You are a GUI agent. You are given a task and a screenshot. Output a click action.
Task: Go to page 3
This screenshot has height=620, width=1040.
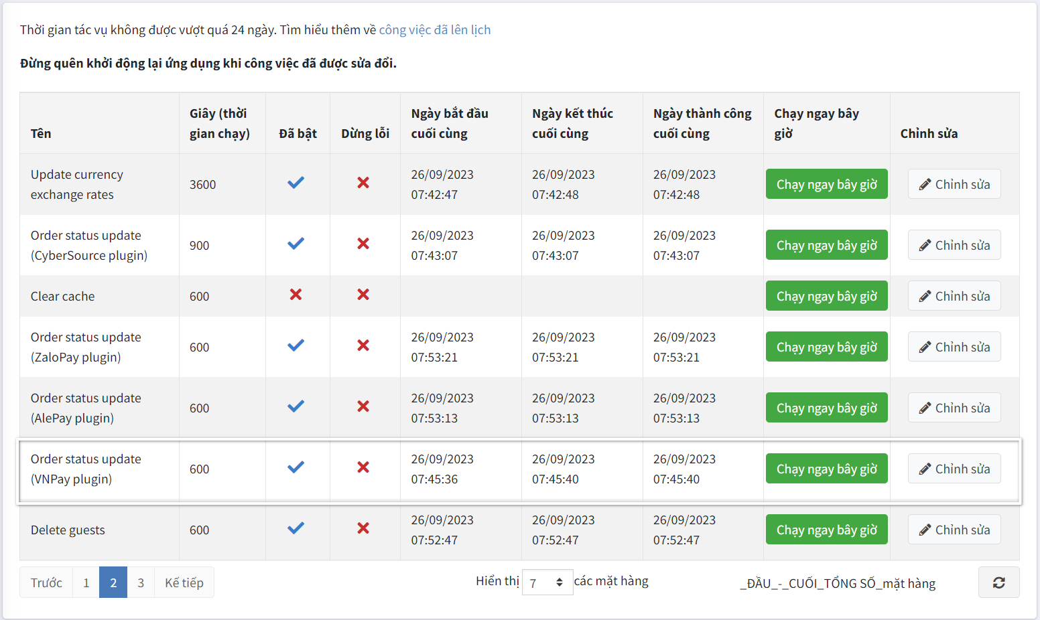coord(141,583)
